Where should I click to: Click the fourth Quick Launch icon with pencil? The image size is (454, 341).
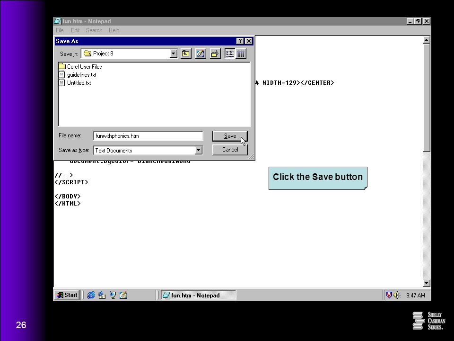123,295
